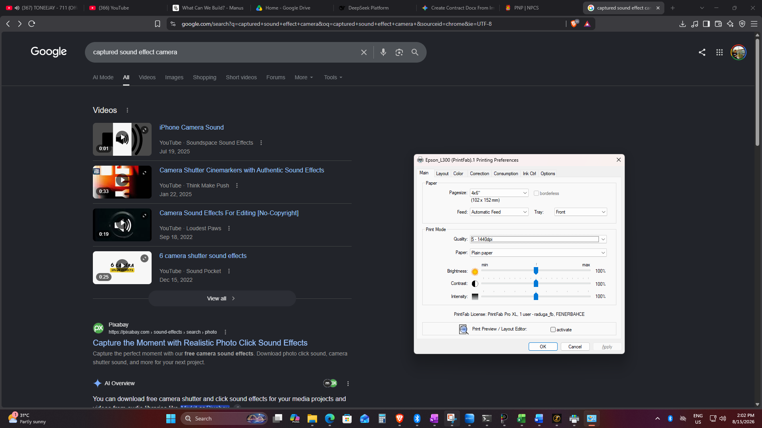Switch to the Color tab
The height and width of the screenshot is (428, 762).
458,174
